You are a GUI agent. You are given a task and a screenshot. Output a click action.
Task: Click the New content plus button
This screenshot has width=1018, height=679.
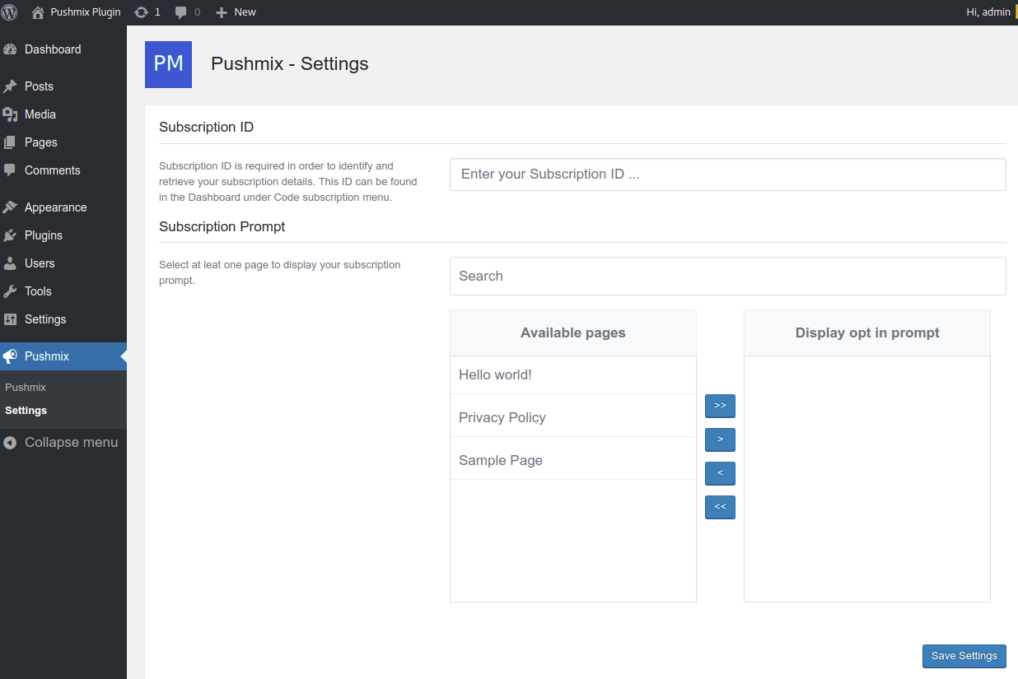[236, 12]
